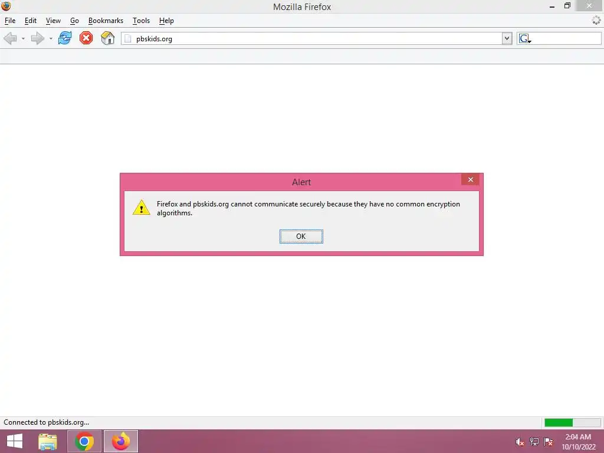Click the loading throbber icon

[596, 21]
